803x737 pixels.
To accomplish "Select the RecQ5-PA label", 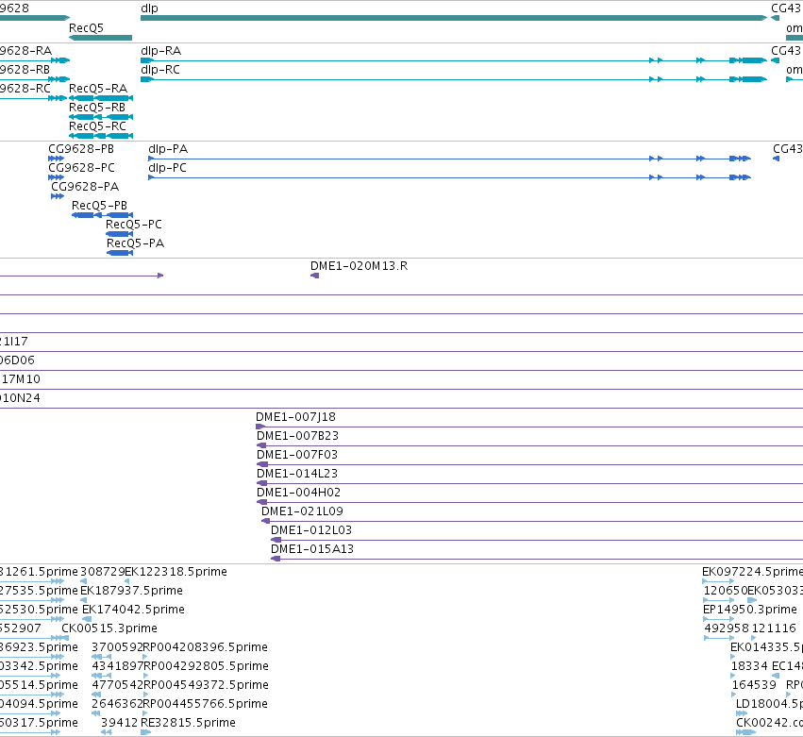I will point(135,243).
